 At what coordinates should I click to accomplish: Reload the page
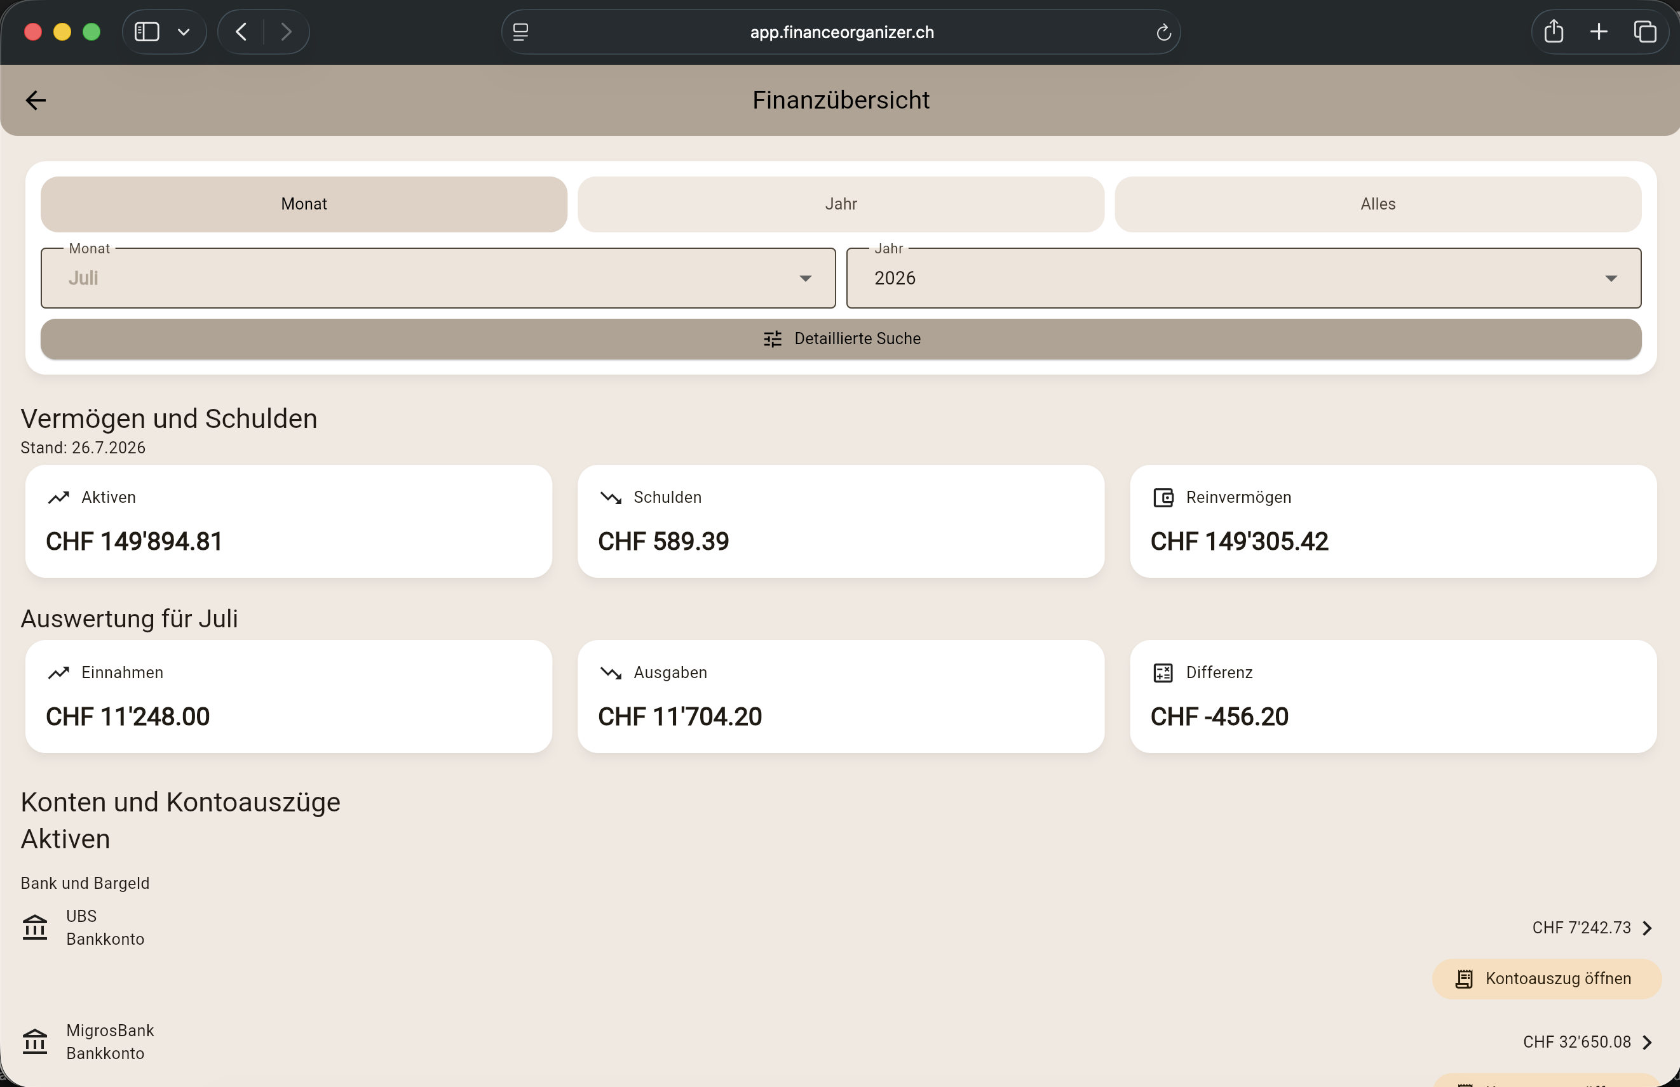1163,32
